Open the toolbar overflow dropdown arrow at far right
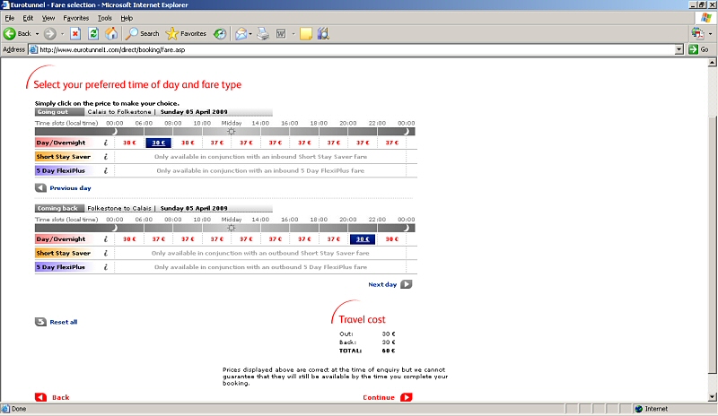The image size is (718, 416). [710, 33]
